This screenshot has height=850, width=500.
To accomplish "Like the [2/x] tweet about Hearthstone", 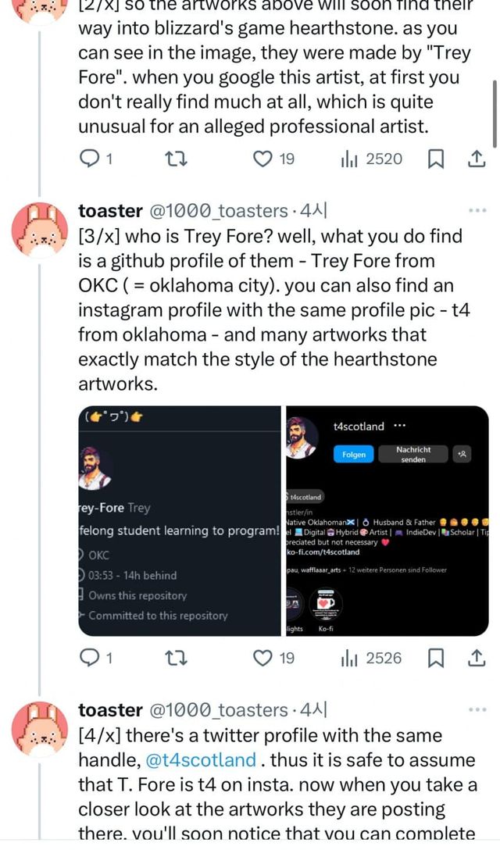I will [x=264, y=159].
